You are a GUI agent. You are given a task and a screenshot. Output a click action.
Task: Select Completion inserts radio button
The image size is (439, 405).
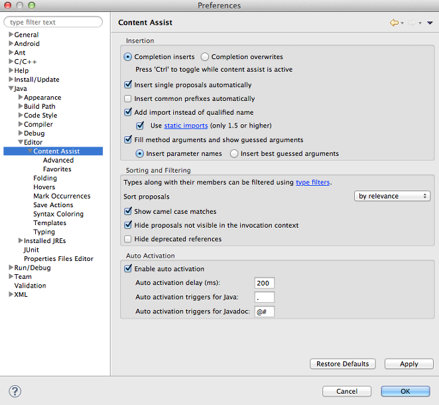tap(127, 57)
